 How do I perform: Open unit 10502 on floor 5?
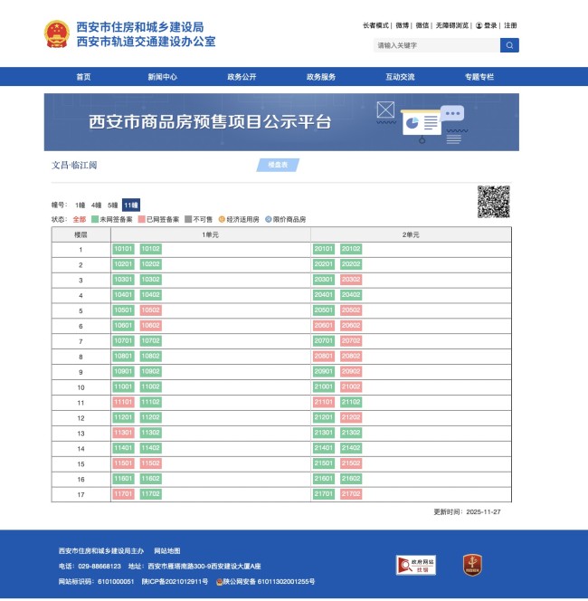150,310
